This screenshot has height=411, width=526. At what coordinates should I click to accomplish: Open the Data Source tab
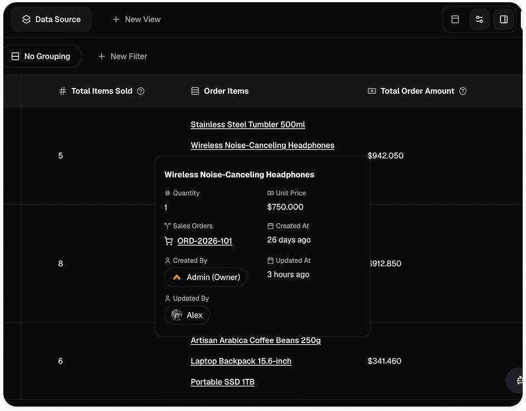click(51, 19)
